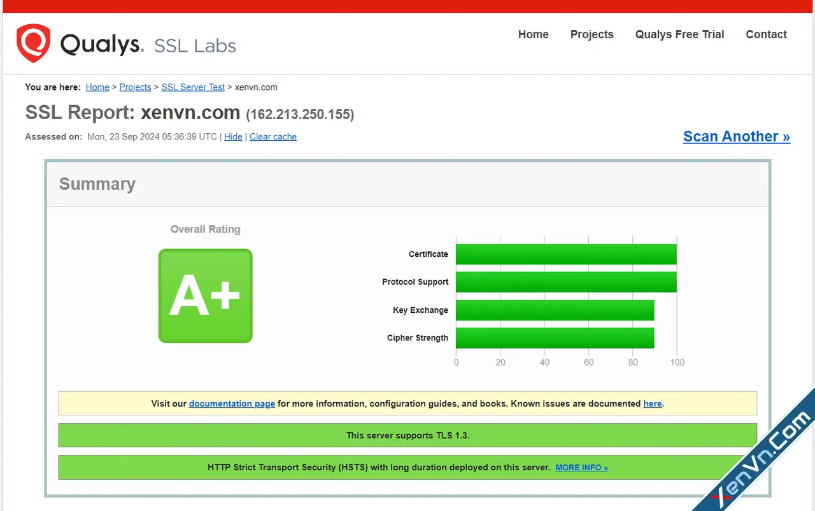The height and width of the screenshot is (511, 815).
Task: Follow the Home breadcrumb link
Action: point(97,87)
